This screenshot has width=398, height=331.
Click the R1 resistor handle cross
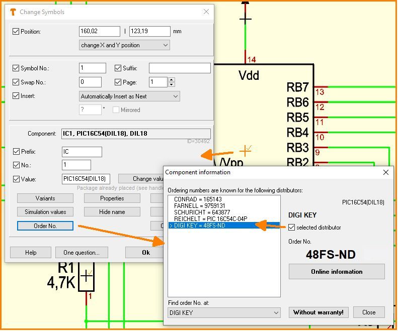tap(87, 275)
